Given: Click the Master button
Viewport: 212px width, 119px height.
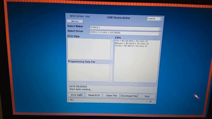Looking at the screenshot, I should [75, 21].
